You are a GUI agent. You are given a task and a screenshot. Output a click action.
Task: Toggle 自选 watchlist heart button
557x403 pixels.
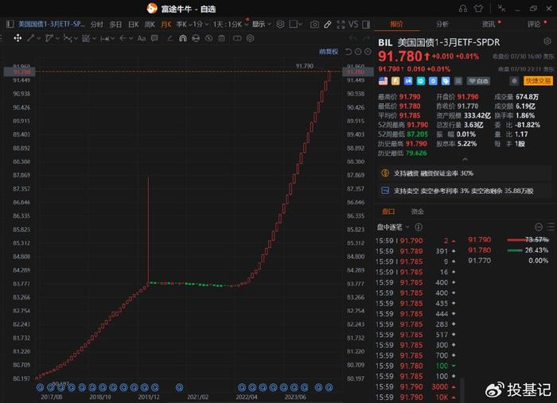point(478,81)
